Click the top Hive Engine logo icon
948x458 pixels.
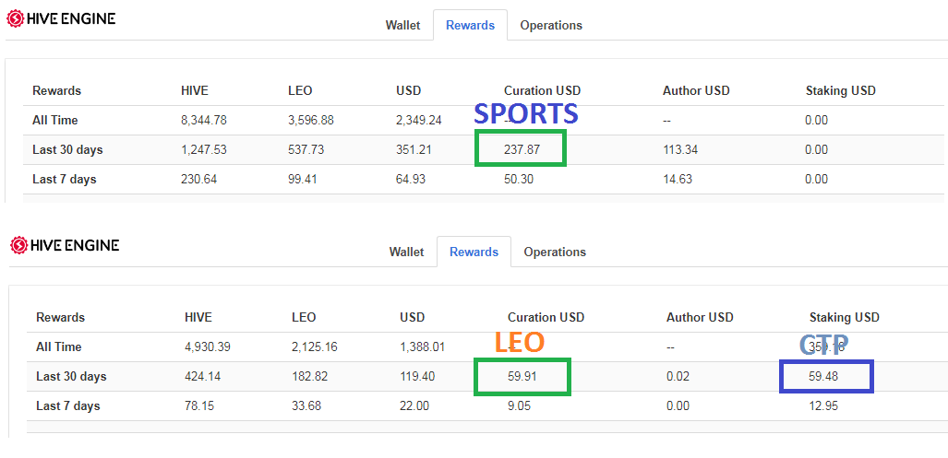tap(15, 18)
